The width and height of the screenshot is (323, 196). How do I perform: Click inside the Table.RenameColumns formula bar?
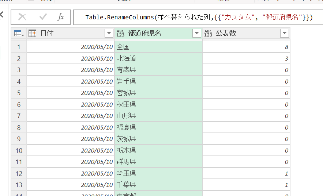tap(198, 17)
